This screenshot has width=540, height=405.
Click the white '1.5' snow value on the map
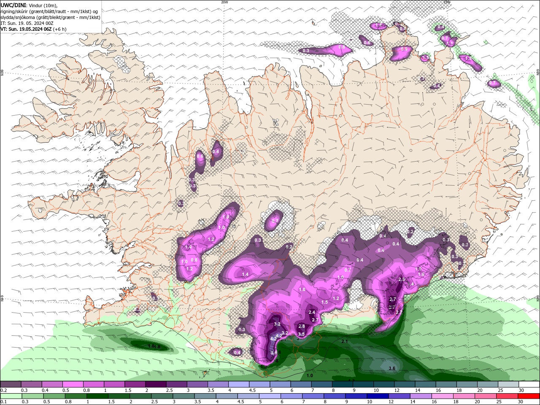324,302
